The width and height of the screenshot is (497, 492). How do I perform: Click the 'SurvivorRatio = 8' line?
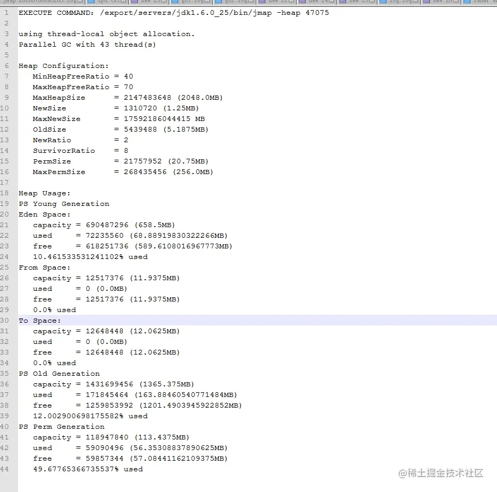pos(81,151)
